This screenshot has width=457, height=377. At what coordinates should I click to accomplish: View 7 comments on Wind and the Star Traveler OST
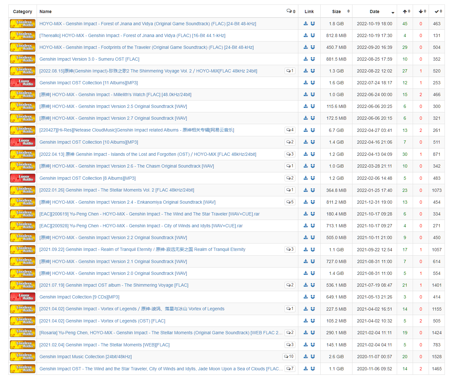290,369
